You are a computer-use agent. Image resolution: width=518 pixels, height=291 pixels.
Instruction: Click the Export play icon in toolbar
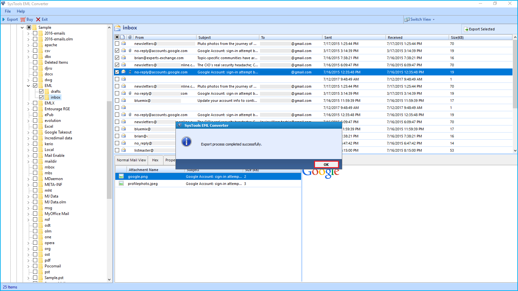tap(4, 19)
